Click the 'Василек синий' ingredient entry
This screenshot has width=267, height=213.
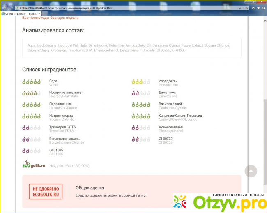[170, 104]
